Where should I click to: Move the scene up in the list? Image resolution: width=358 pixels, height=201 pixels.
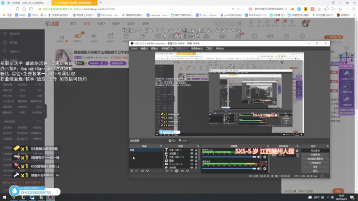coord(142,171)
